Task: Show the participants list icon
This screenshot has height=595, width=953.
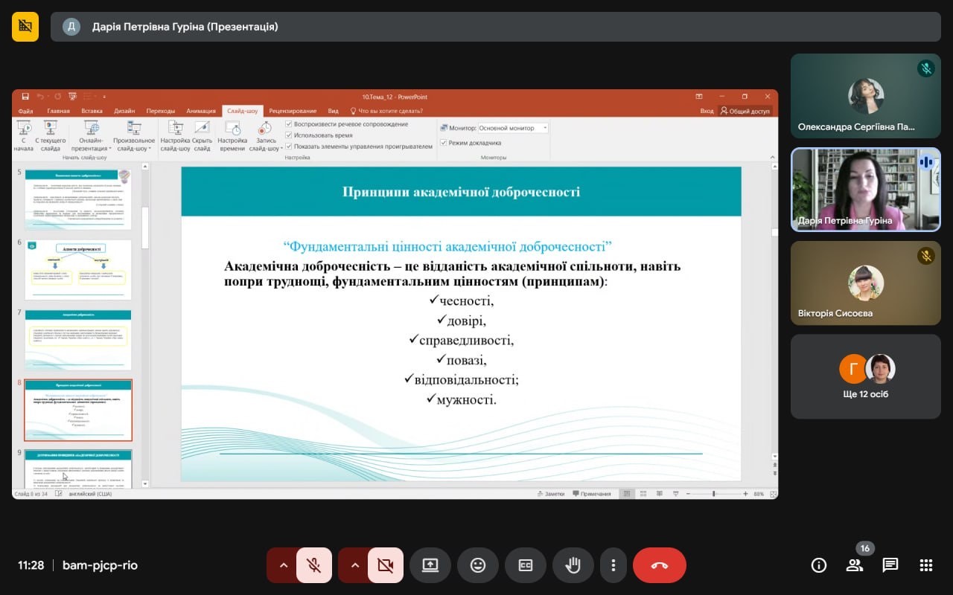Action: coord(855,565)
